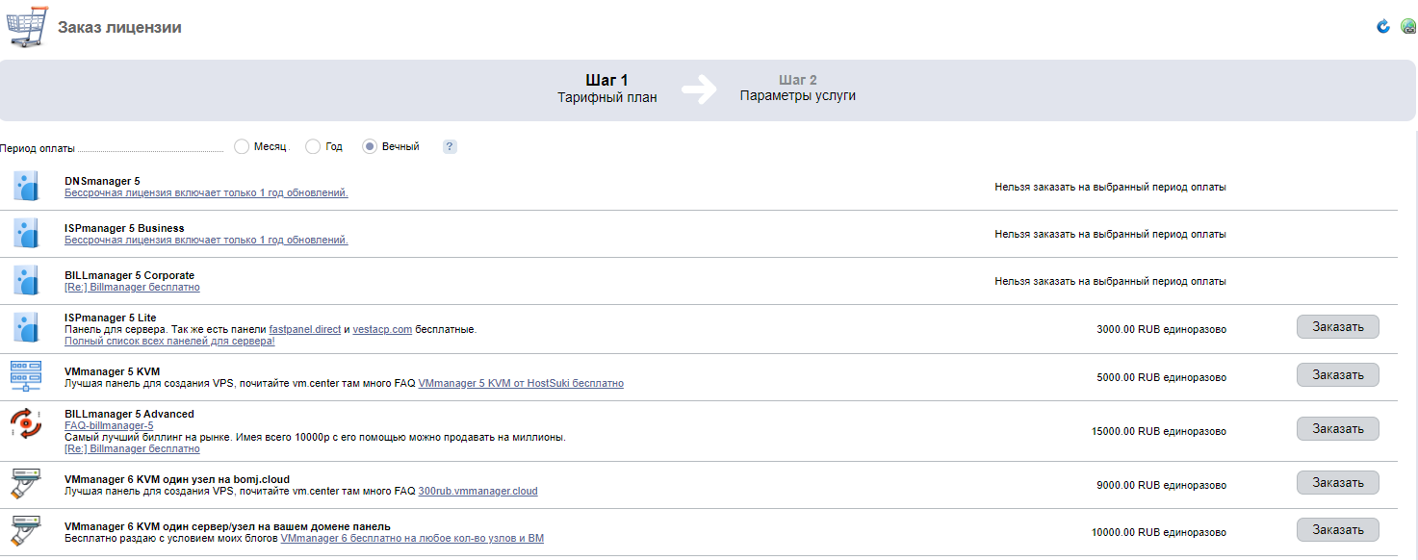Click the DNSmanager 5 product icon

coord(26,186)
